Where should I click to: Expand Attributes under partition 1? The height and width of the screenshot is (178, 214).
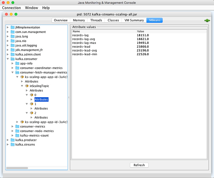click(x=31, y=109)
